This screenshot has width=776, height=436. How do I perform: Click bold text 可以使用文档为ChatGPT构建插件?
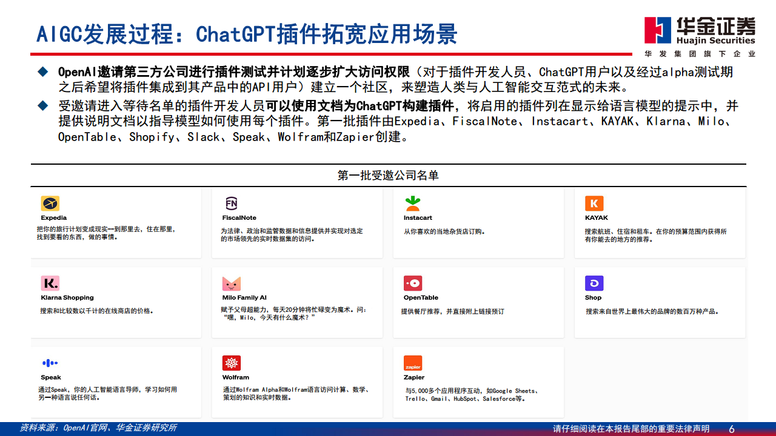coord(360,106)
